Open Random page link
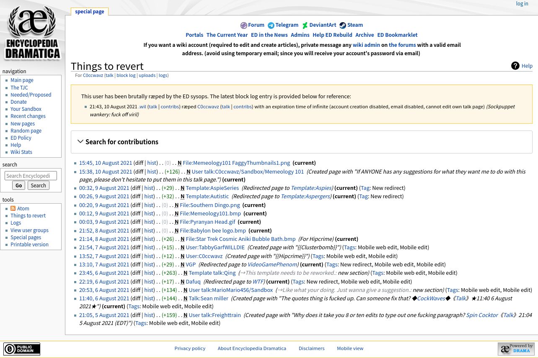The width and height of the screenshot is (538, 358). [x=26, y=130]
